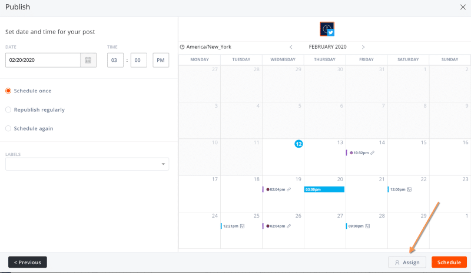Click the link icon on the 26th 02:04pm post
This screenshot has width=471, height=273.
tap(288, 226)
